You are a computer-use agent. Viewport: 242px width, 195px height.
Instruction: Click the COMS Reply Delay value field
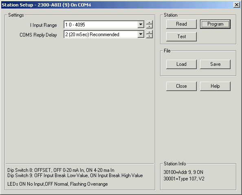[x=101, y=35]
